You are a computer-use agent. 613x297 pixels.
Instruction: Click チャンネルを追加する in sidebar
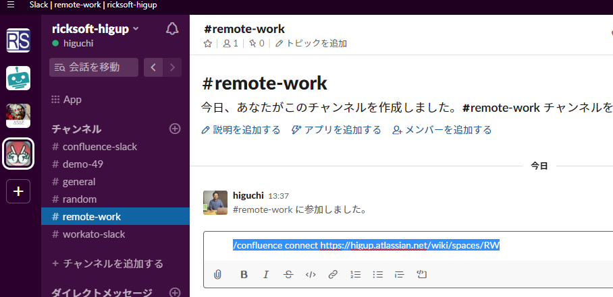click(107, 263)
